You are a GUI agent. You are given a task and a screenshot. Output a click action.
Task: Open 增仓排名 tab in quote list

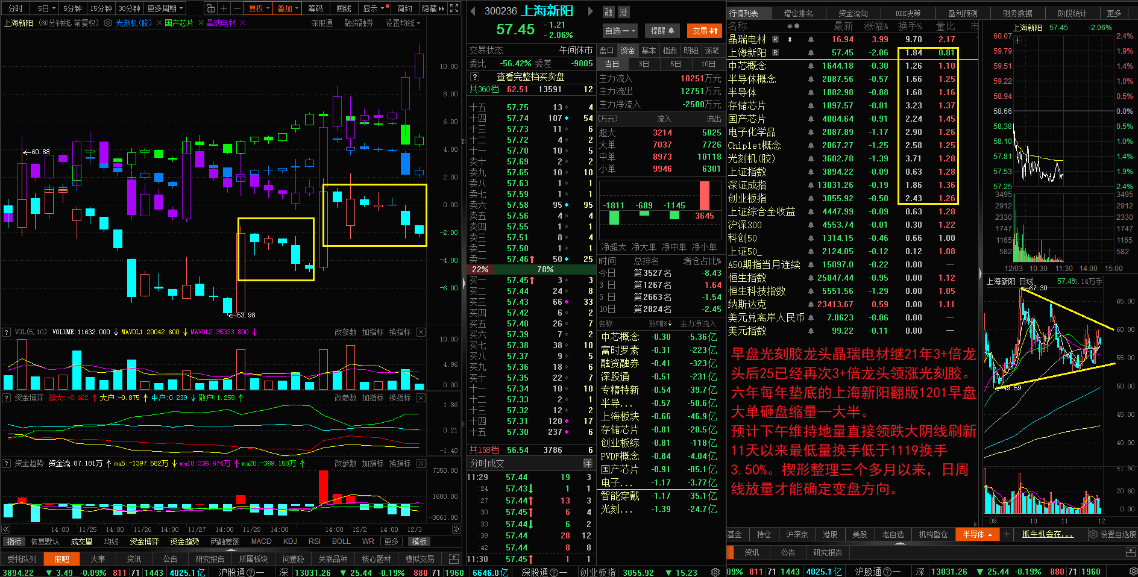(798, 13)
